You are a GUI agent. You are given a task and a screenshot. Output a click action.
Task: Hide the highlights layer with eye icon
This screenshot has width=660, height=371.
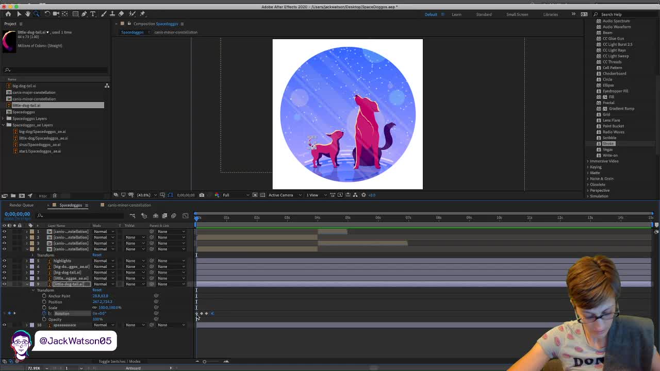click(4, 261)
